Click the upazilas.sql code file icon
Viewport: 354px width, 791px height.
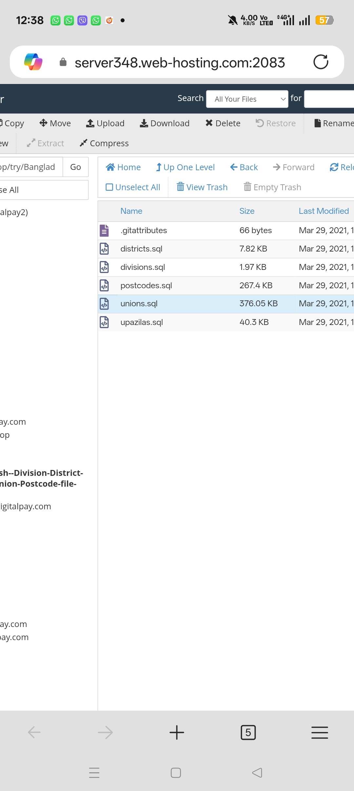[x=104, y=322]
